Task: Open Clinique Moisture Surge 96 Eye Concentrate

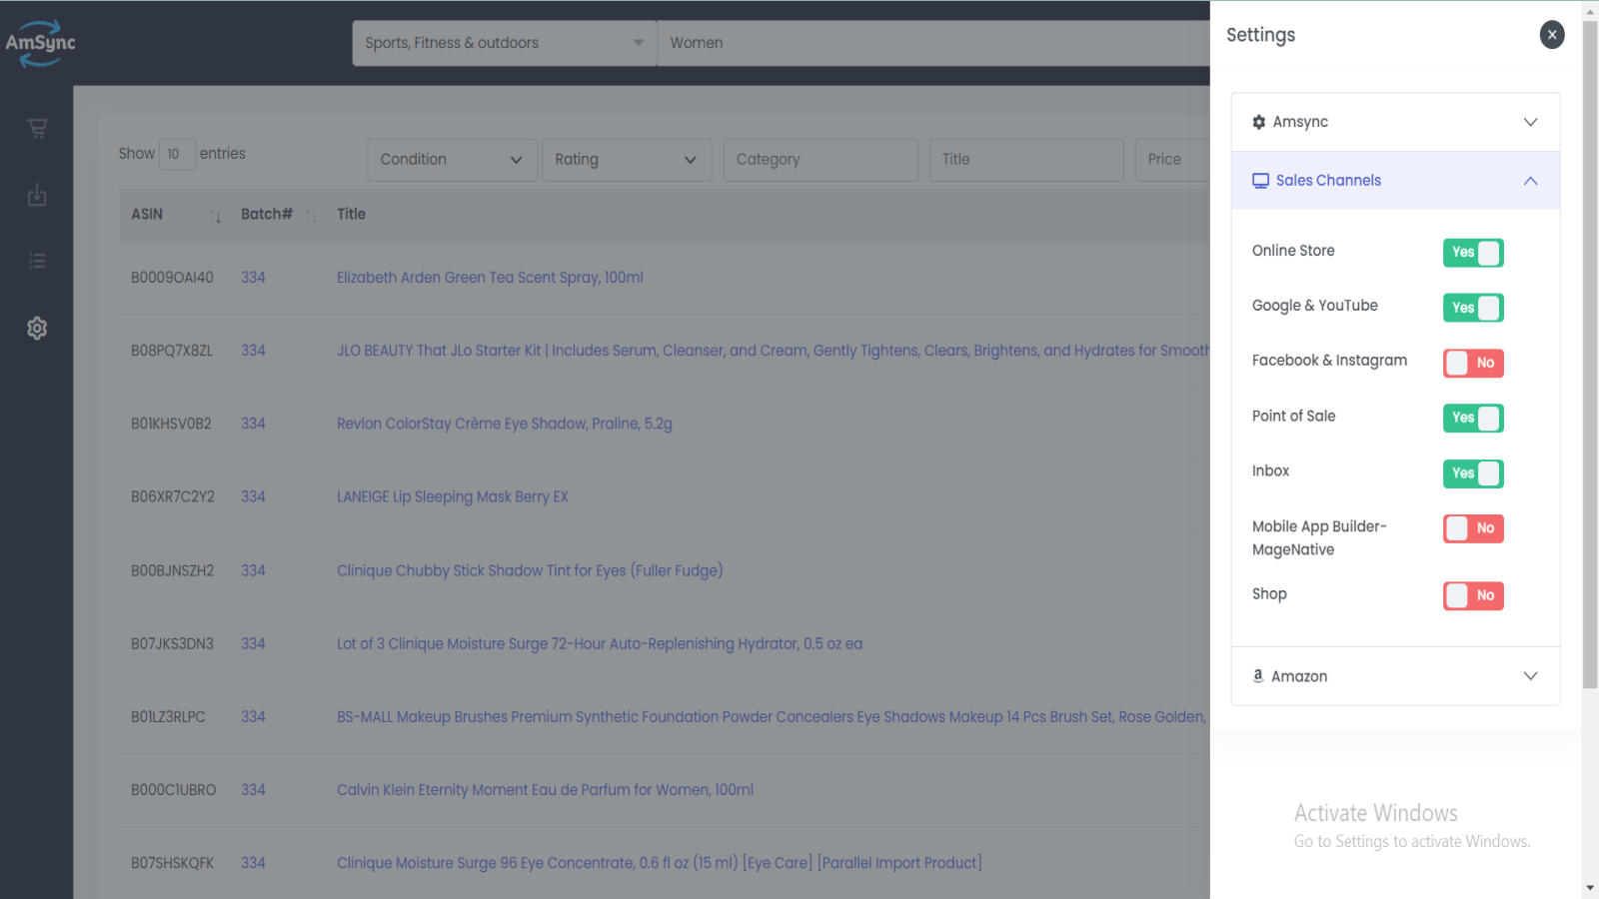Action: coord(660,863)
